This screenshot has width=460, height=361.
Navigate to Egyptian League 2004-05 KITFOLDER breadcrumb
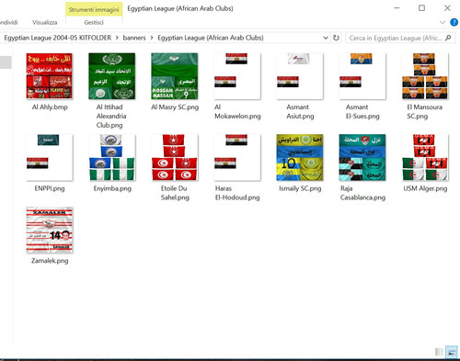pos(58,38)
